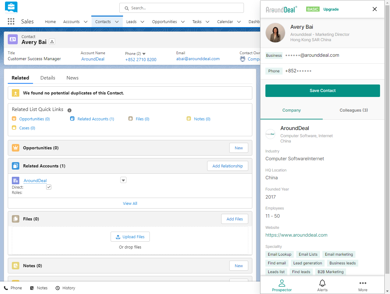The width and height of the screenshot is (390, 294).
Task: Open the arounddeal.com website link
Action: 296,235
